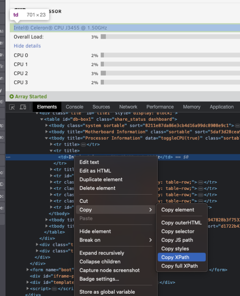
Task: Expand the div id template node
Action: (28, 282)
